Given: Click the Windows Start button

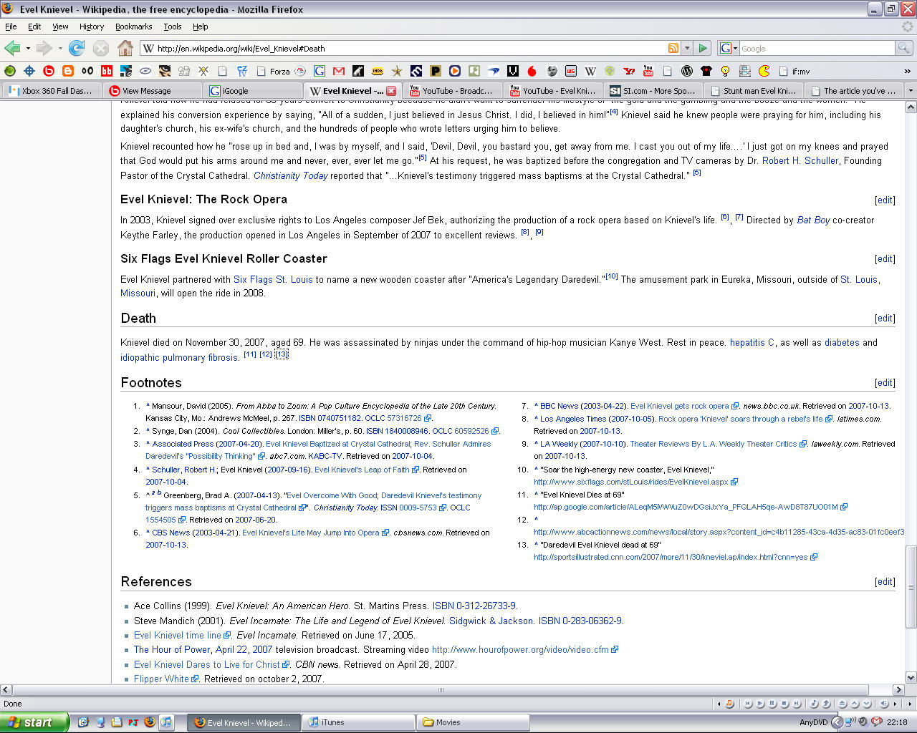Looking at the screenshot, I should [34, 722].
